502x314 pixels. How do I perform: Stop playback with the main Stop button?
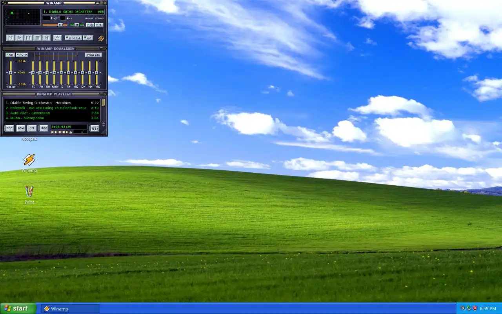click(x=38, y=38)
